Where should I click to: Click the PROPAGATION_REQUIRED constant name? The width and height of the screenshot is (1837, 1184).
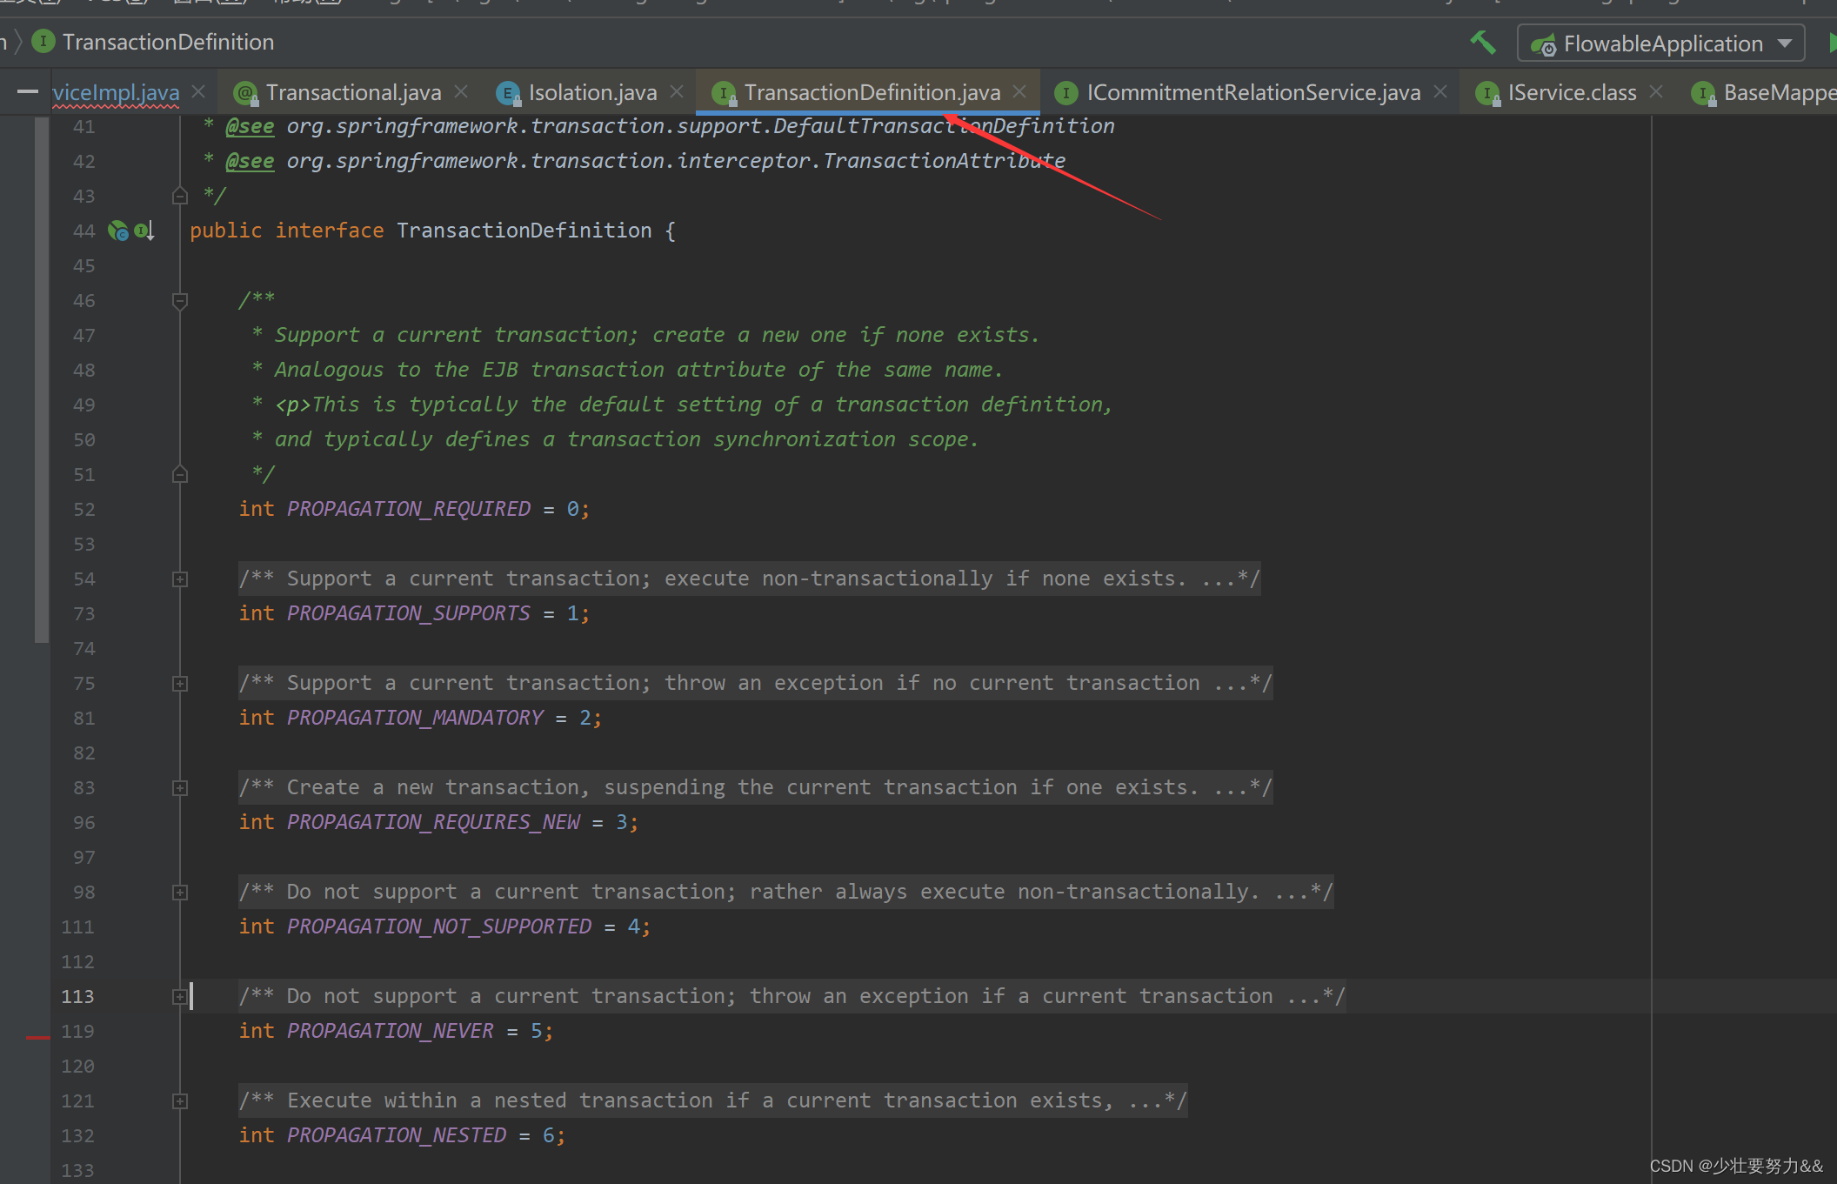pyautogui.click(x=409, y=509)
